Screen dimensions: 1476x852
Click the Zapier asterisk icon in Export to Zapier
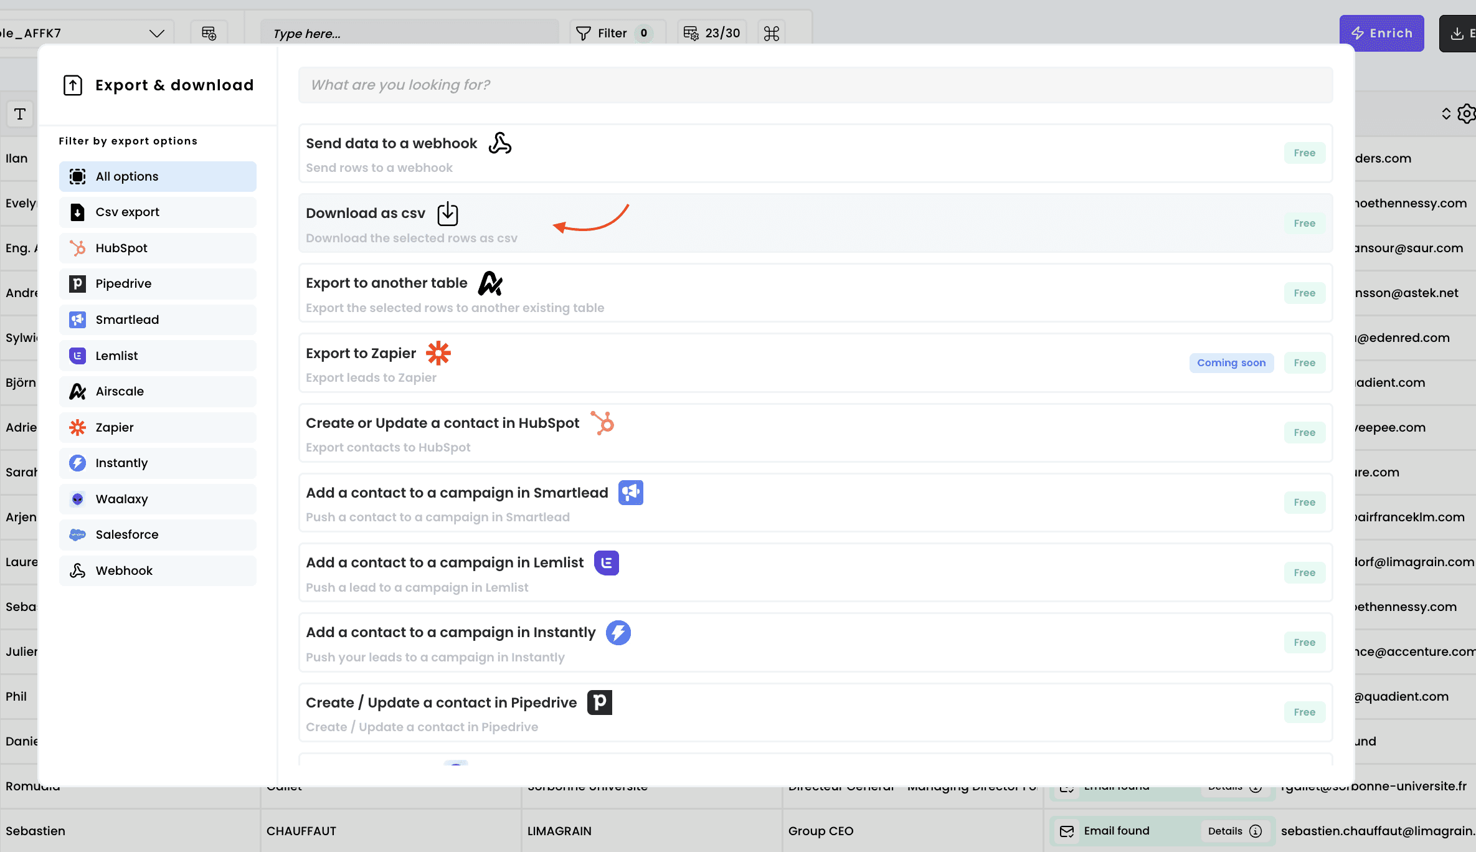point(438,353)
